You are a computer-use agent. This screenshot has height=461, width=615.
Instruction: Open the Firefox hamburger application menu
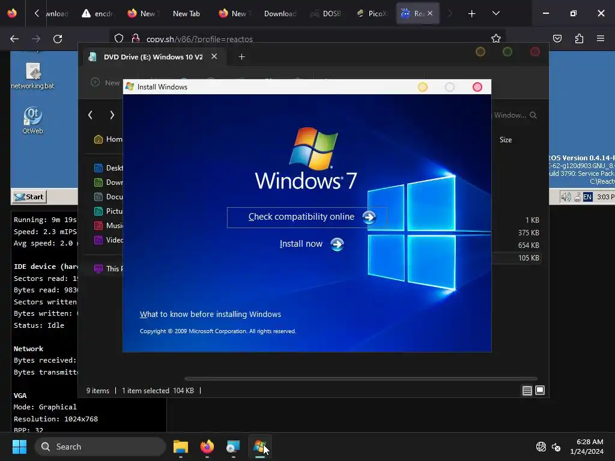(601, 38)
